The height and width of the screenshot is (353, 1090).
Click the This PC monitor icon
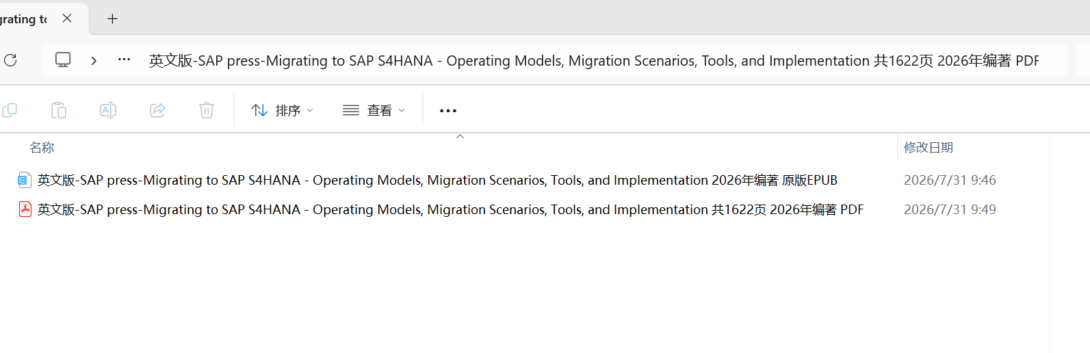coord(63,60)
